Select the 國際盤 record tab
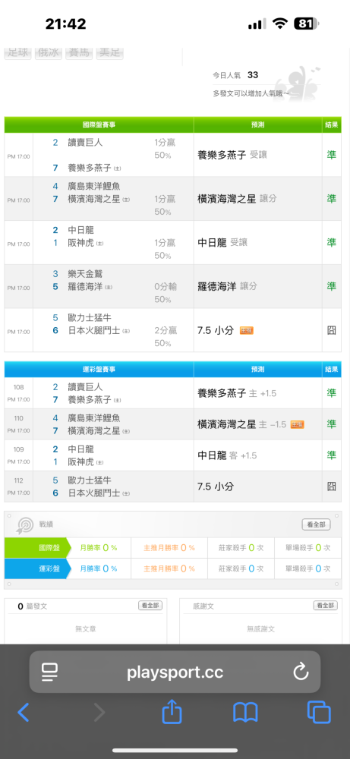The width and height of the screenshot is (350, 759). point(36,547)
